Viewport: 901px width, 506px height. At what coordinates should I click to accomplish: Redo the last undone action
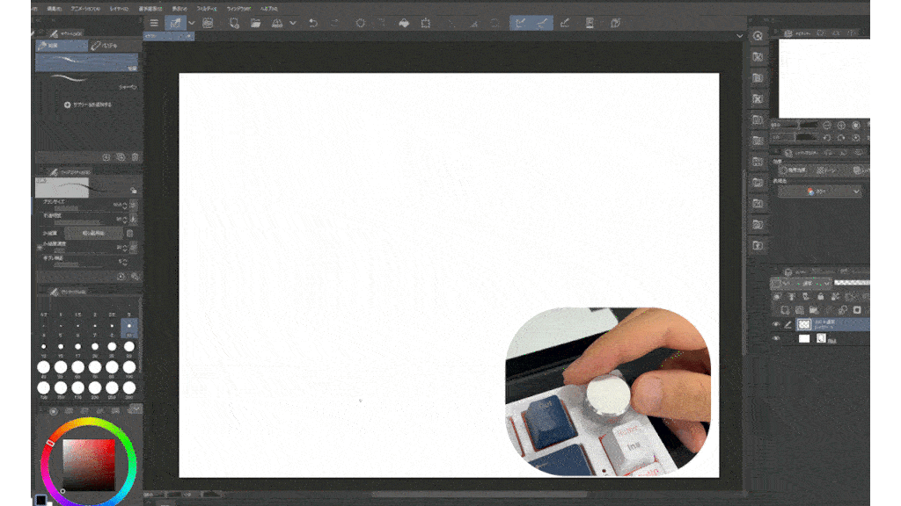[335, 23]
